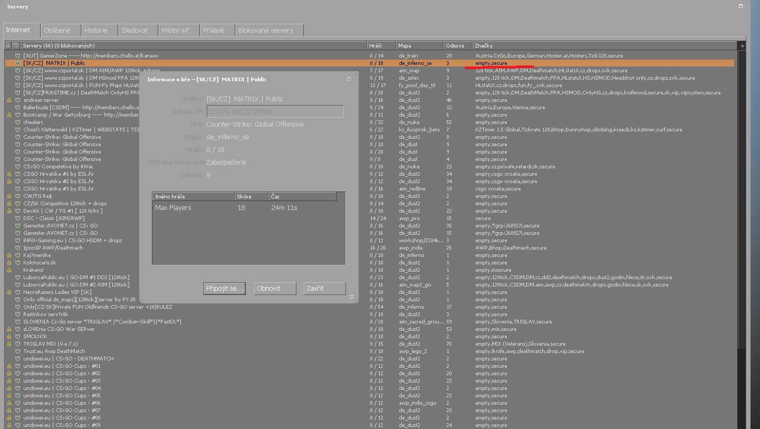760x429 pixels.
Task: Click lock icon beside Bootcamp / War Gettysburg
Action: point(9,115)
